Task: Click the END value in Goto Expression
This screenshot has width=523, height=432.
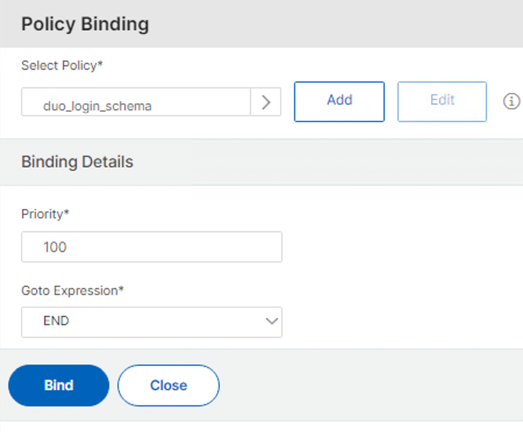Action: [x=56, y=322]
